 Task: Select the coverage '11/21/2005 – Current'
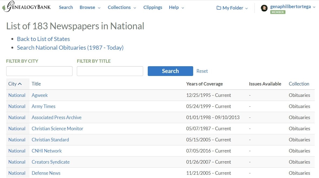(x=209, y=173)
